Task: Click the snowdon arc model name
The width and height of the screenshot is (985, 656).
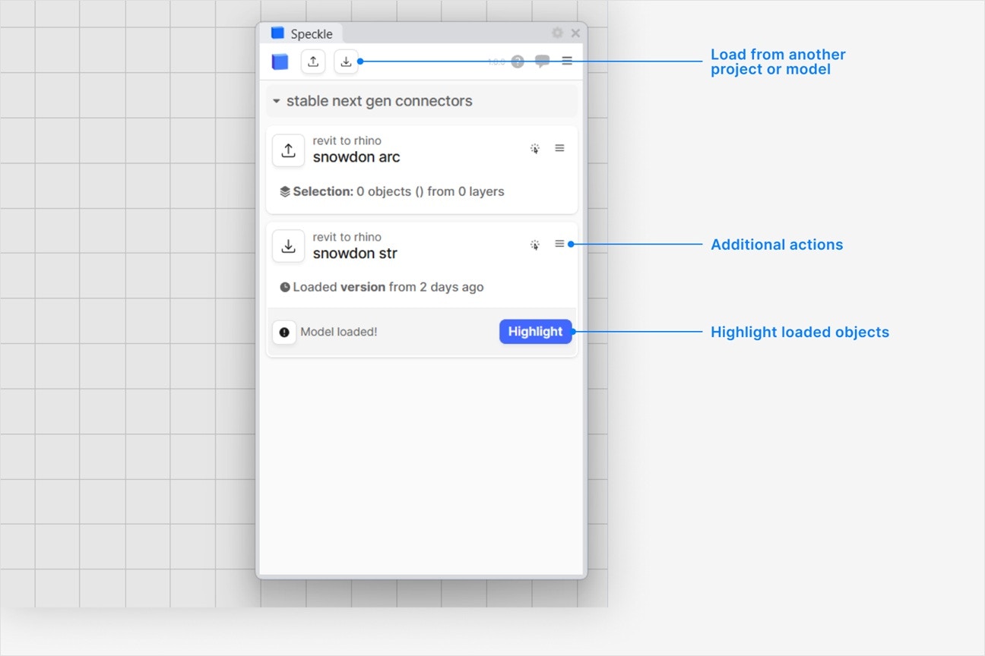Action: [x=356, y=157]
